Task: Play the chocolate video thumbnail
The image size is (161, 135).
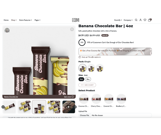Action: coord(69,107)
